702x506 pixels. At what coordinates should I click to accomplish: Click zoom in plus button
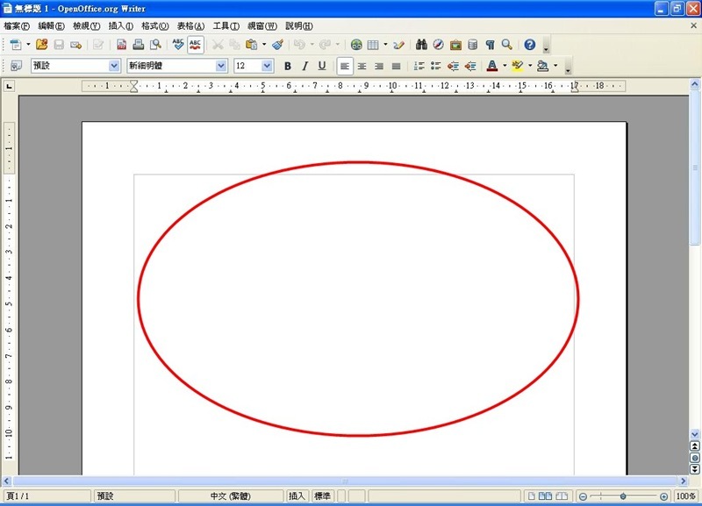664,496
